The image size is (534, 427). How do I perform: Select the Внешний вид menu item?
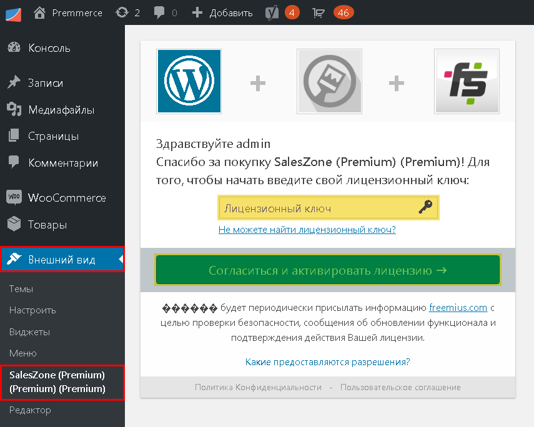click(x=62, y=259)
